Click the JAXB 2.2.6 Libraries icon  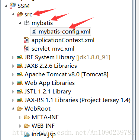point(20,66)
